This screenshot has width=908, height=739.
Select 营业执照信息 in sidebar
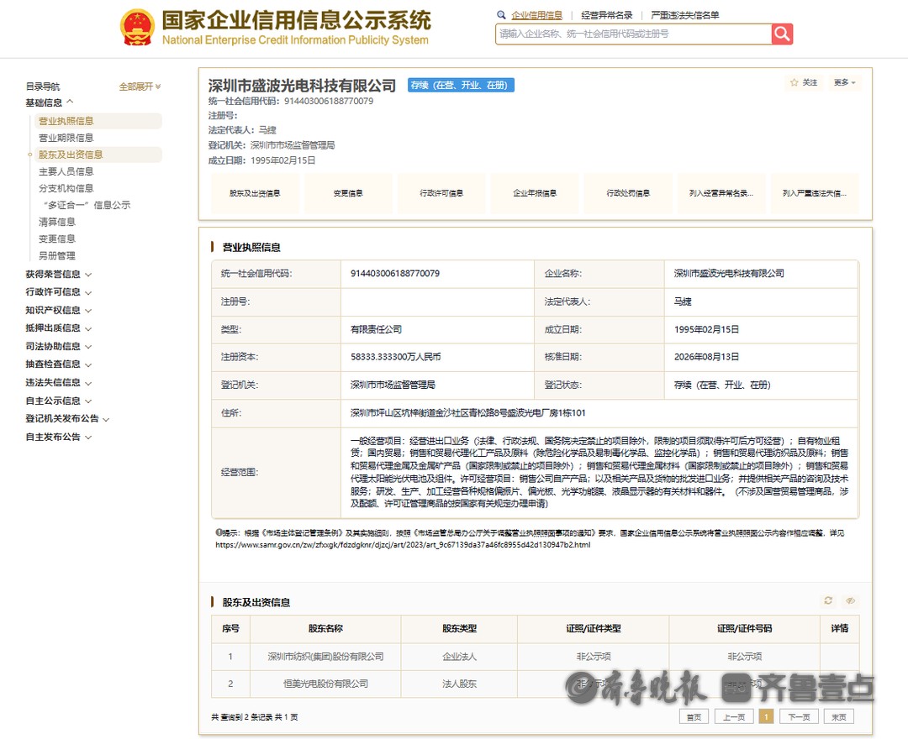98,121
